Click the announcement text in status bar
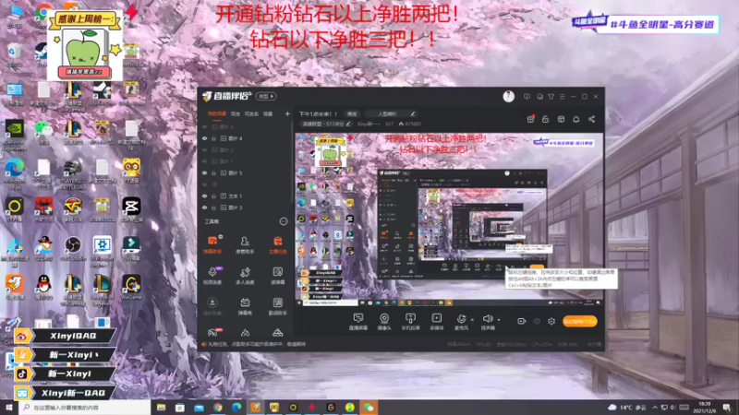 pyautogui.click(x=257, y=344)
